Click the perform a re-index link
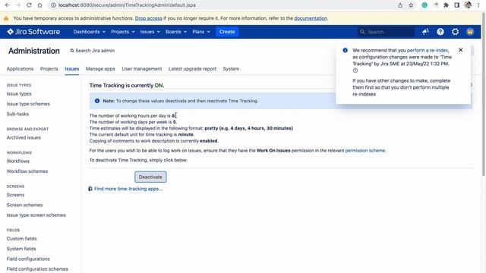Viewport: 486px width, 273px height. pyautogui.click(x=428, y=50)
